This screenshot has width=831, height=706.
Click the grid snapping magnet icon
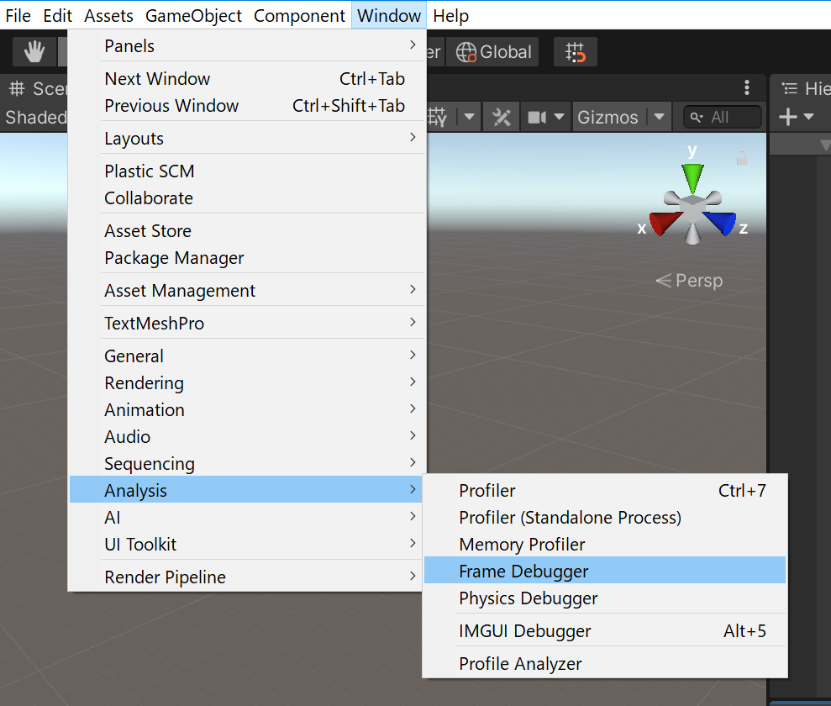coord(575,51)
